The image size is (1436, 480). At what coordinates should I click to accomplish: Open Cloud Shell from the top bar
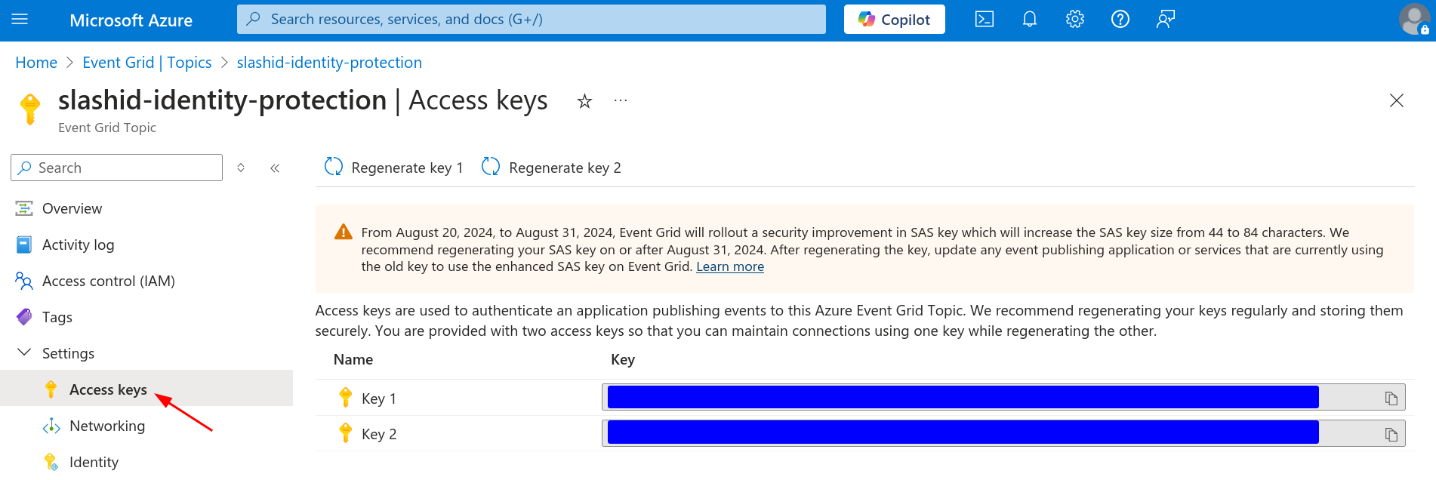coord(984,19)
